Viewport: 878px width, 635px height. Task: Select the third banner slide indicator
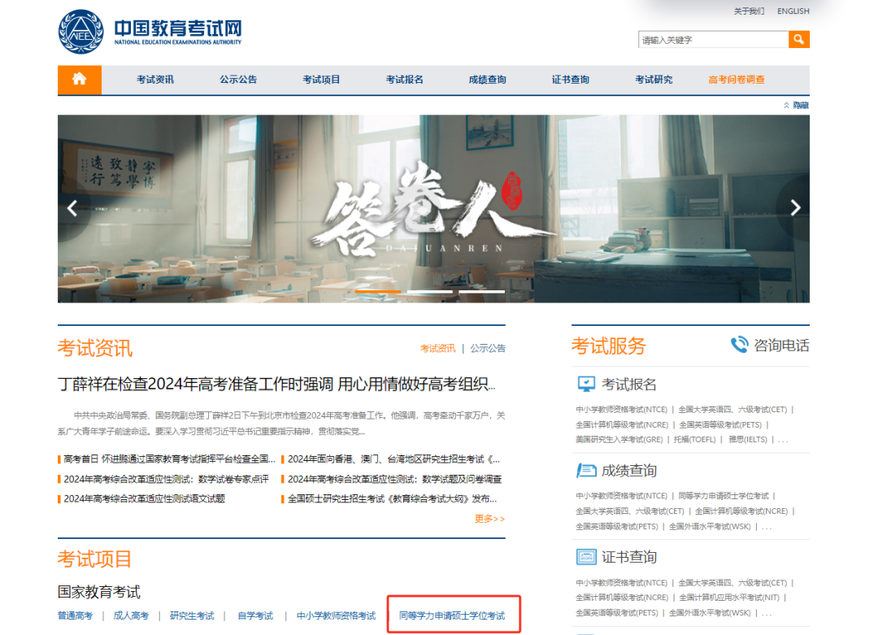(481, 292)
